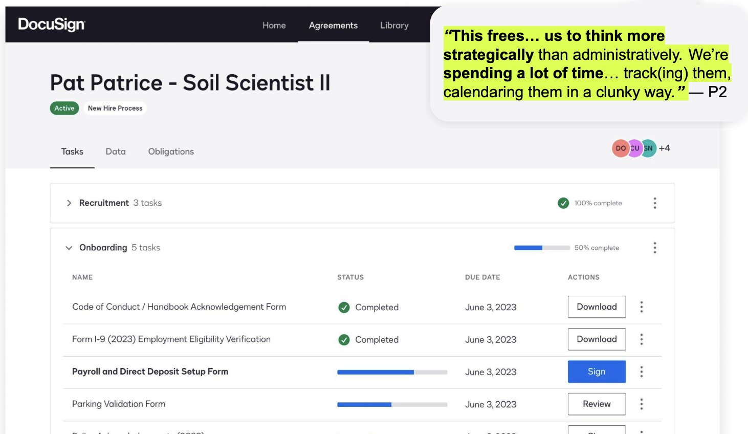Expand the Recruitment task group
The width and height of the screenshot is (748, 434).
[x=69, y=203]
